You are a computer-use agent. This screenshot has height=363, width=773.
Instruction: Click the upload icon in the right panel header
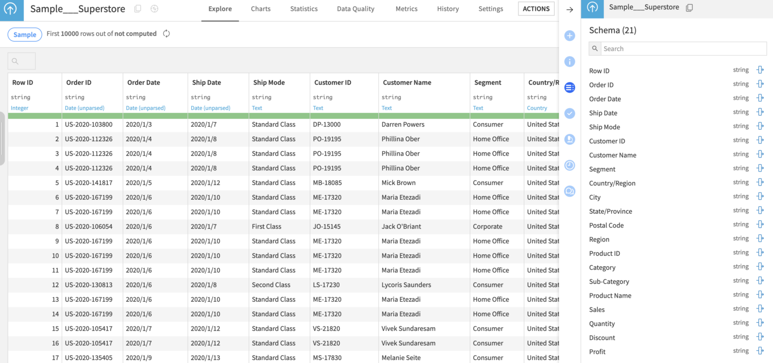593,7
